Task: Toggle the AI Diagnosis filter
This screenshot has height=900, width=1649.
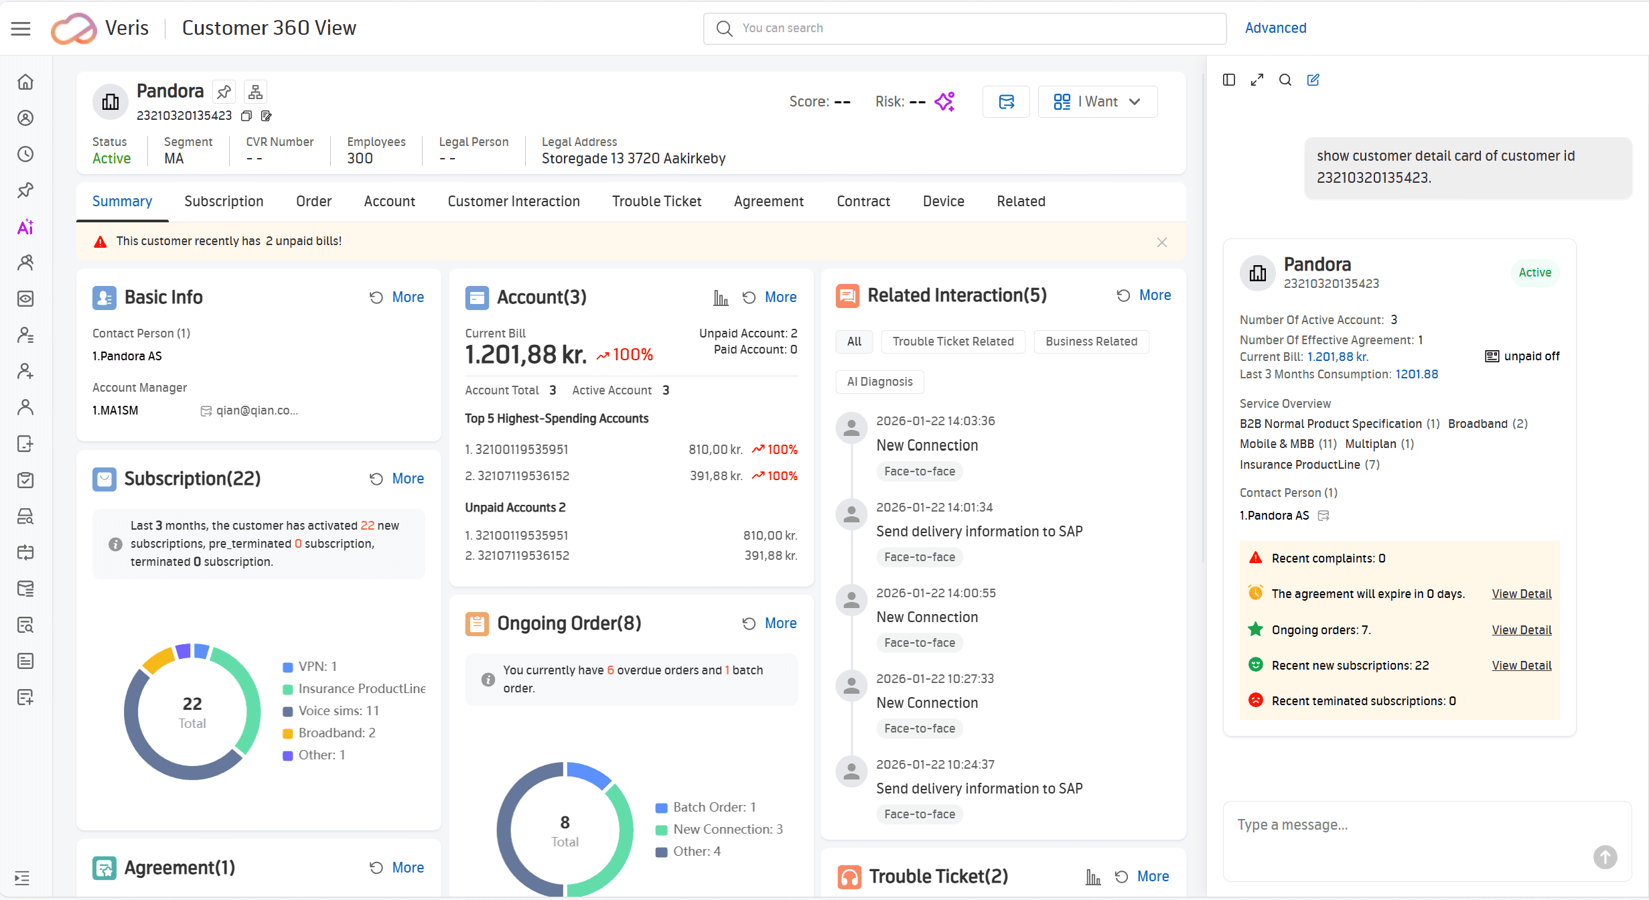Action: click(879, 382)
